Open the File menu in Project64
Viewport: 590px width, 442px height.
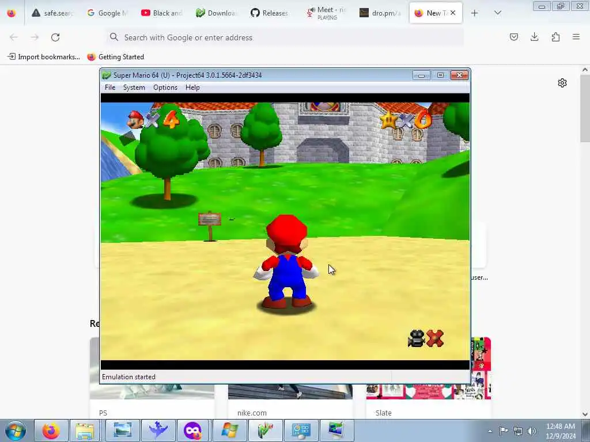pyautogui.click(x=110, y=87)
